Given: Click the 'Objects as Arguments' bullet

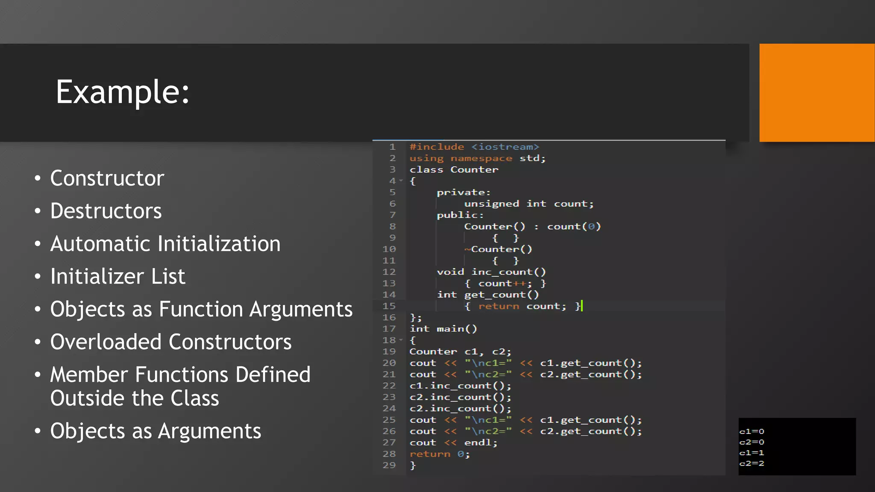Looking at the screenshot, I should point(156,431).
